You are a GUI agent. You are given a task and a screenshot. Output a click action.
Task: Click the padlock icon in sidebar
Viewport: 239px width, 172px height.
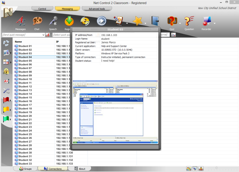coord(6,72)
